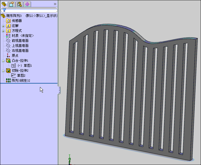Image resolution: width=201 pixels, height=165 pixels.
Task: Switch to the ConfigurationManager tab
Action: click(x=19, y=4)
